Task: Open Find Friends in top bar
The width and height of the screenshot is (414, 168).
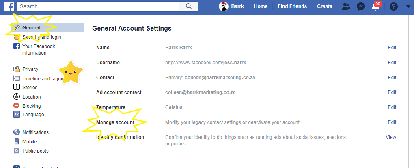Action: [292, 6]
